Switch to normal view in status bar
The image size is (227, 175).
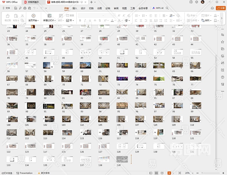point(151,173)
